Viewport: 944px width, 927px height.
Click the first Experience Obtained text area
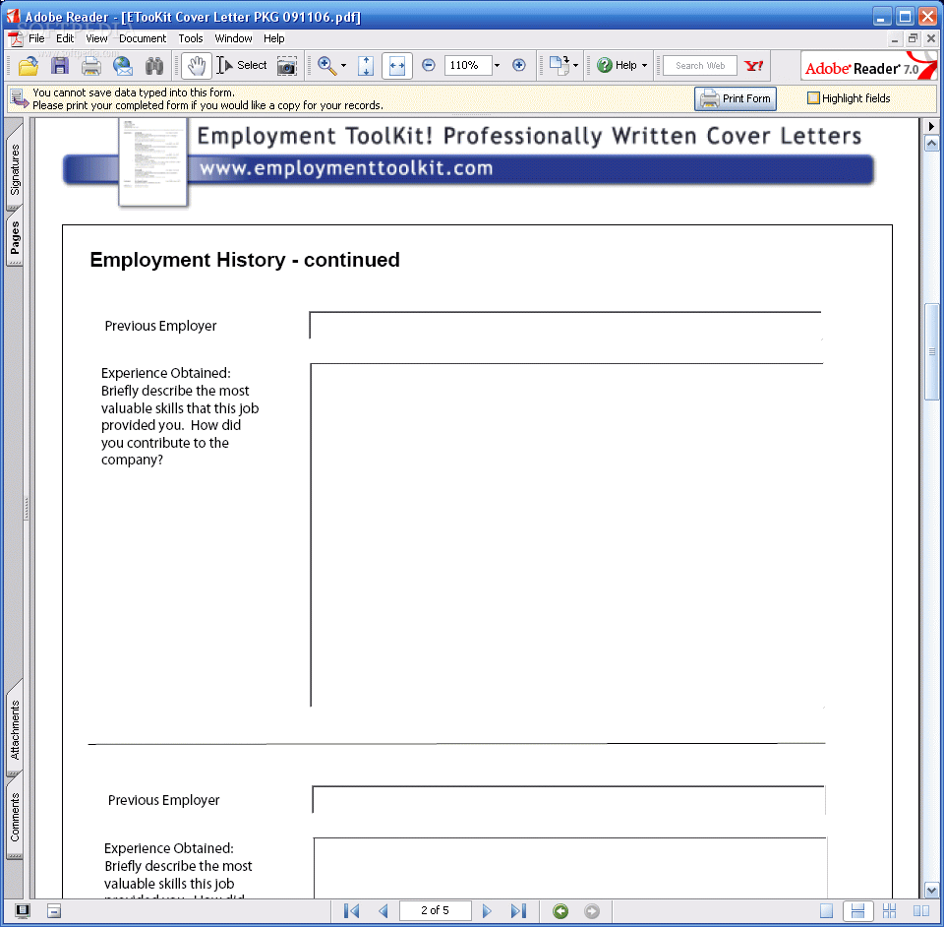(x=566, y=535)
